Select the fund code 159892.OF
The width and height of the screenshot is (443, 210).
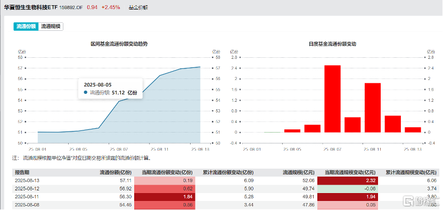pos(71,7)
